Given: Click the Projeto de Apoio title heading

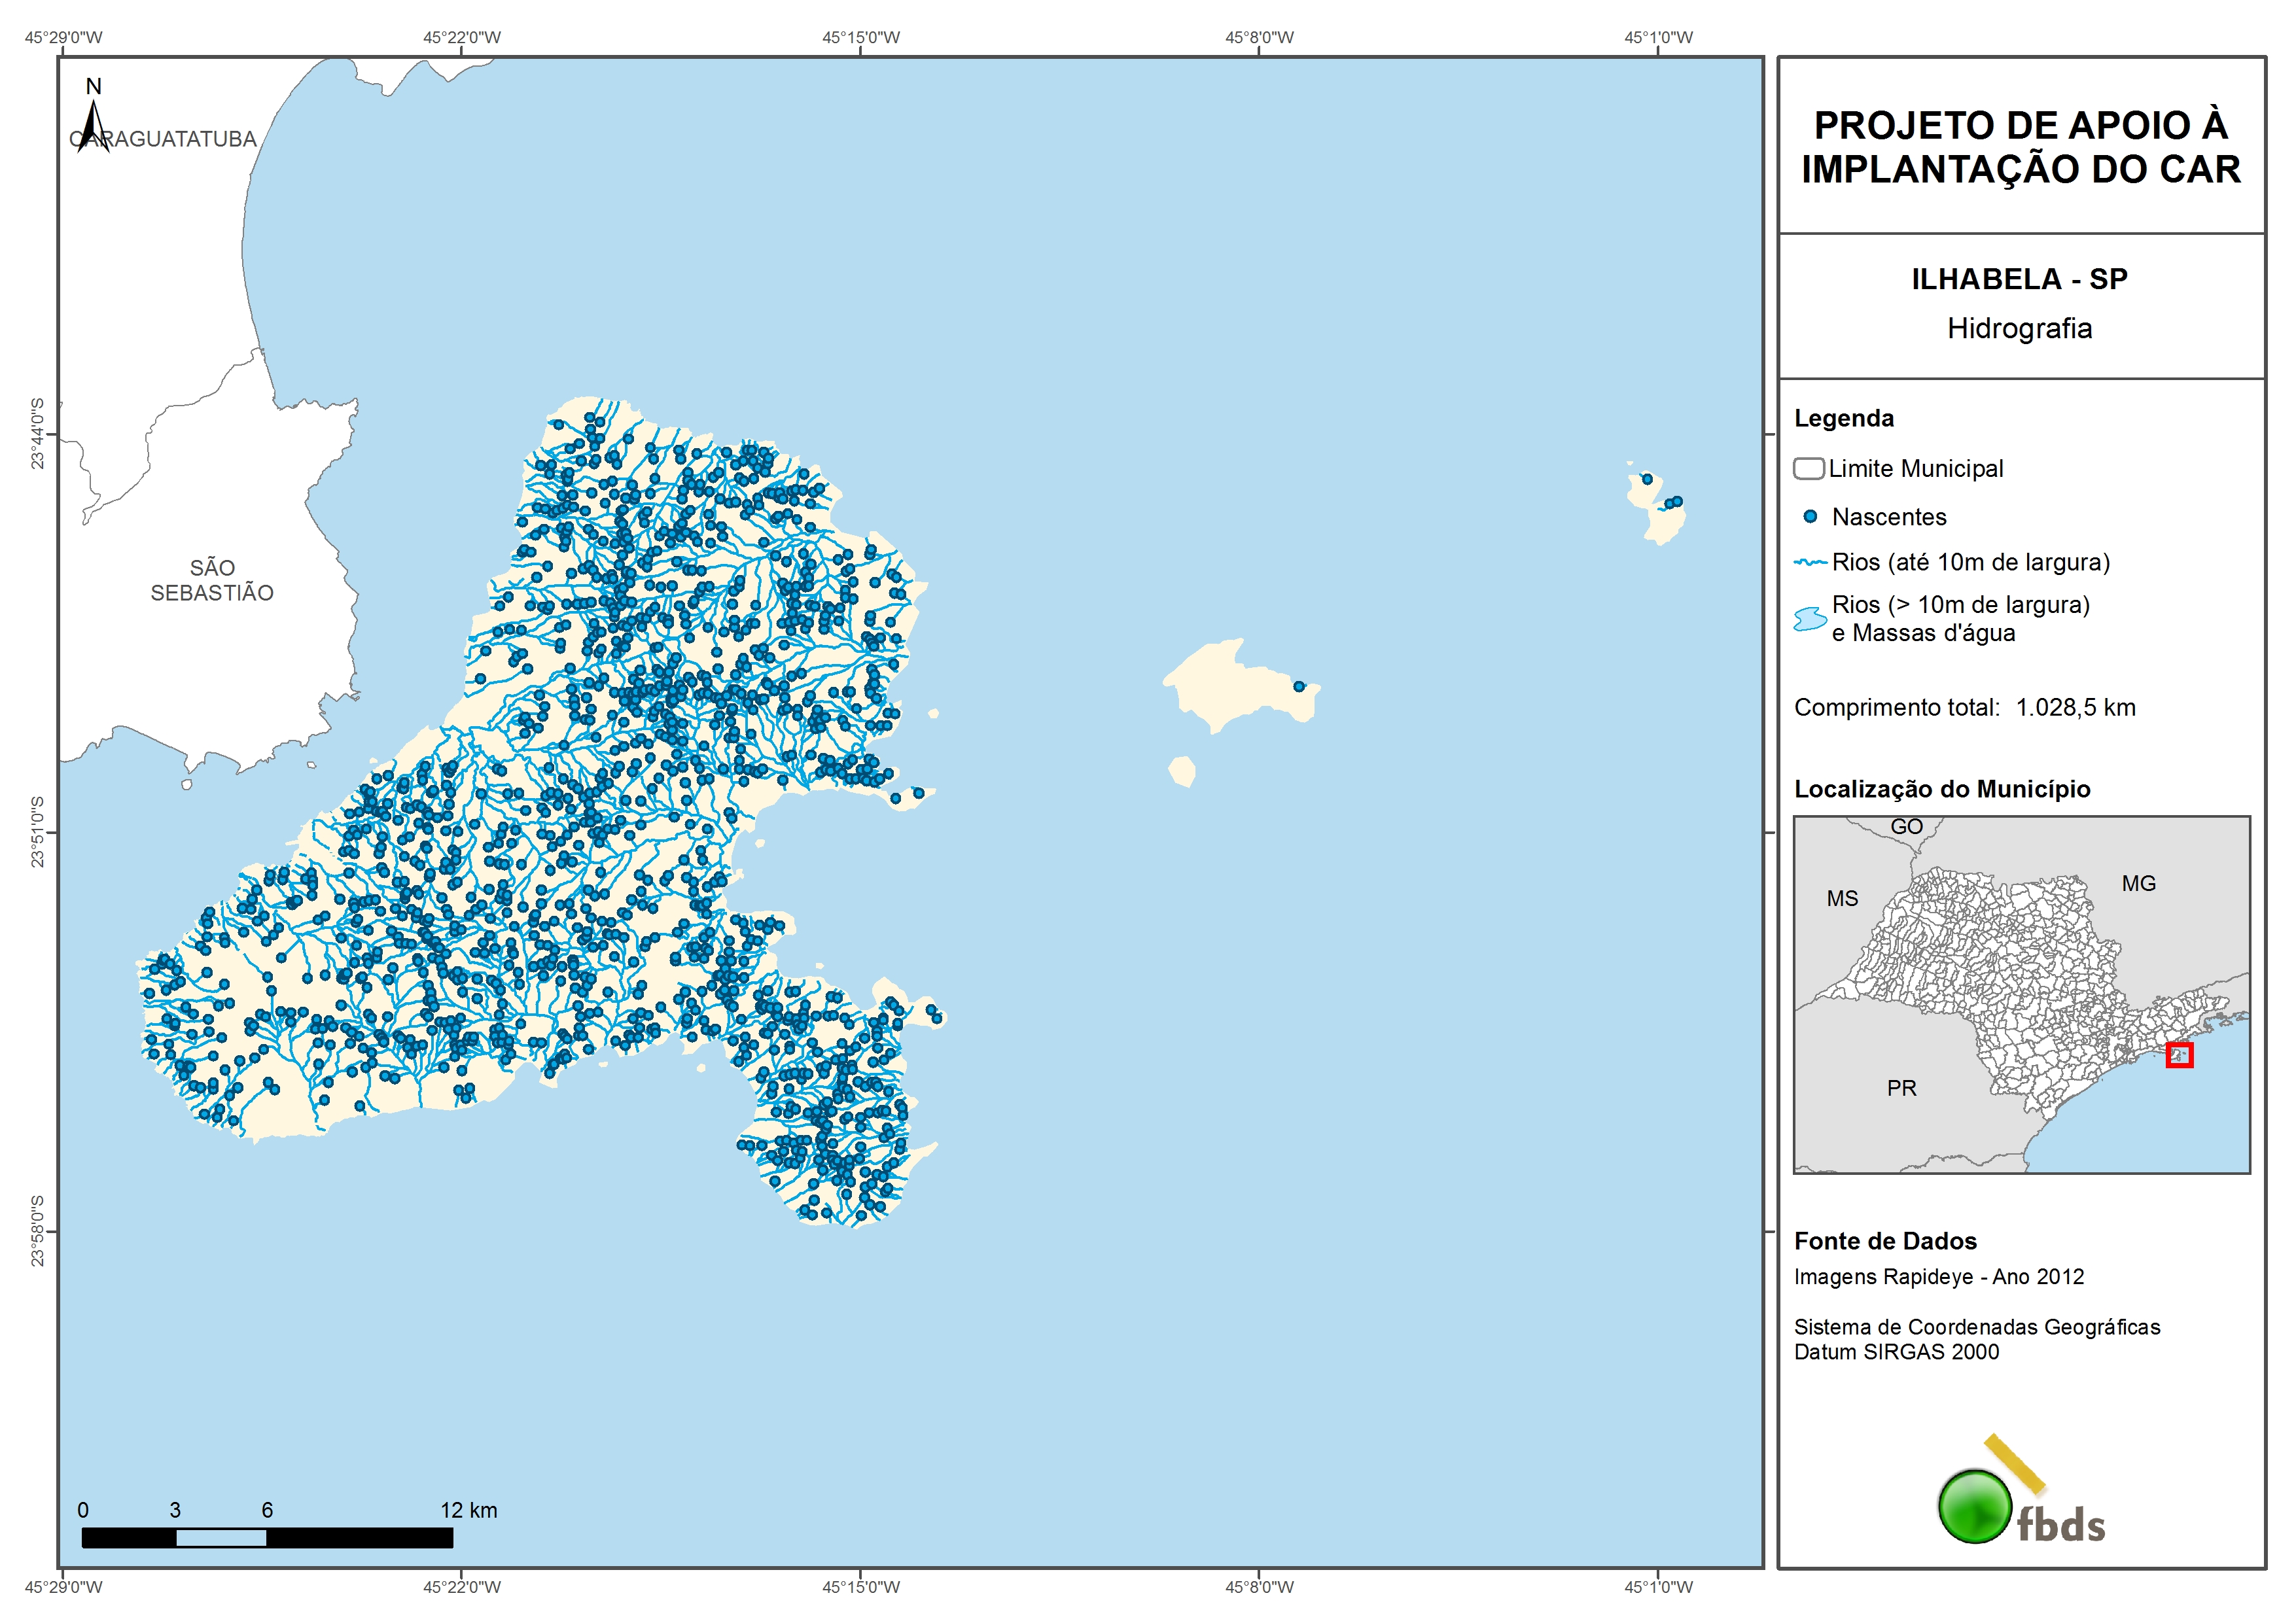Looking at the screenshot, I should tap(2020, 147).
